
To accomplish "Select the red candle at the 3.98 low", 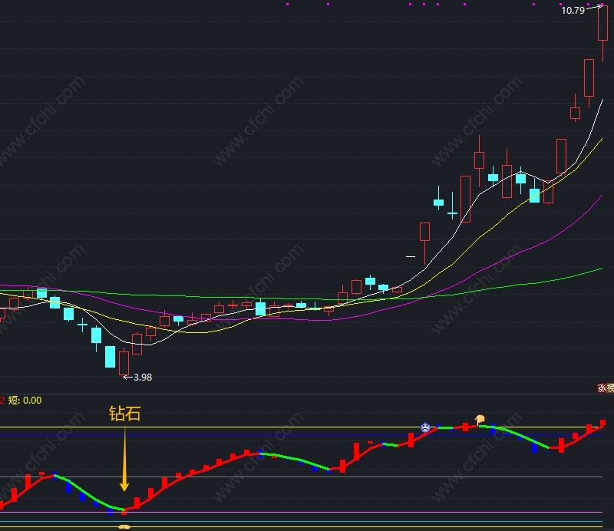I will tap(124, 362).
